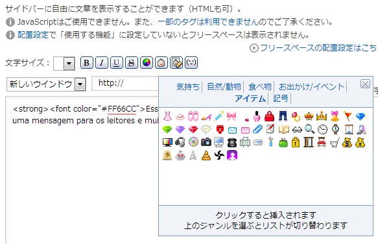378x244 pixels.
Task: Apply underline formatting with U button
Action: tap(117, 63)
